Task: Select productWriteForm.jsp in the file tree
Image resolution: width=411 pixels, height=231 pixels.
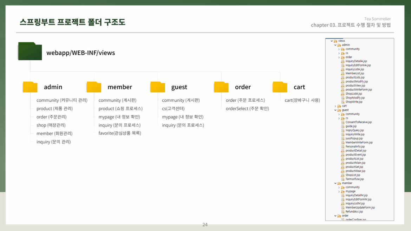Action: [359, 90]
